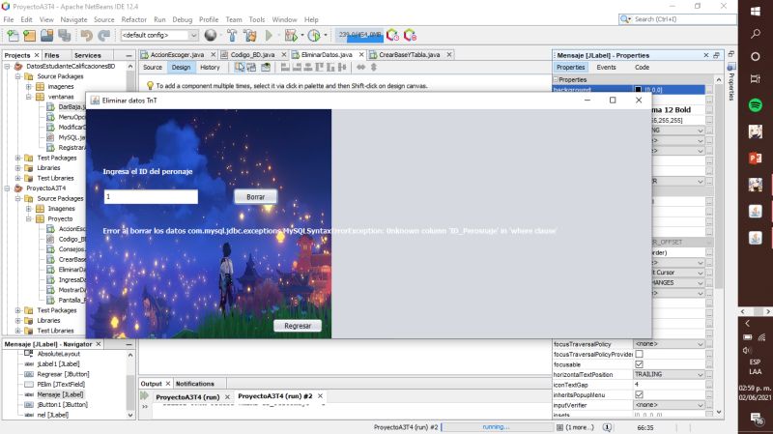
Task: Click the PowerPoint icon in Windows taskbar
Action: [756, 158]
